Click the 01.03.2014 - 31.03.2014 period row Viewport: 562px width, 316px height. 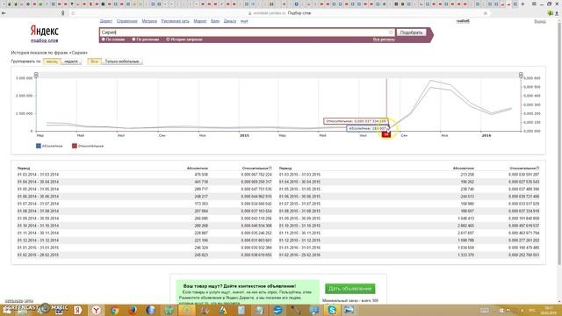tap(144, 175)
